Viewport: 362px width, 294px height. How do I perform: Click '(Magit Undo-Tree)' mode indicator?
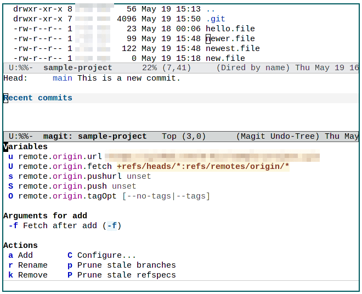[x=278, y=136]
